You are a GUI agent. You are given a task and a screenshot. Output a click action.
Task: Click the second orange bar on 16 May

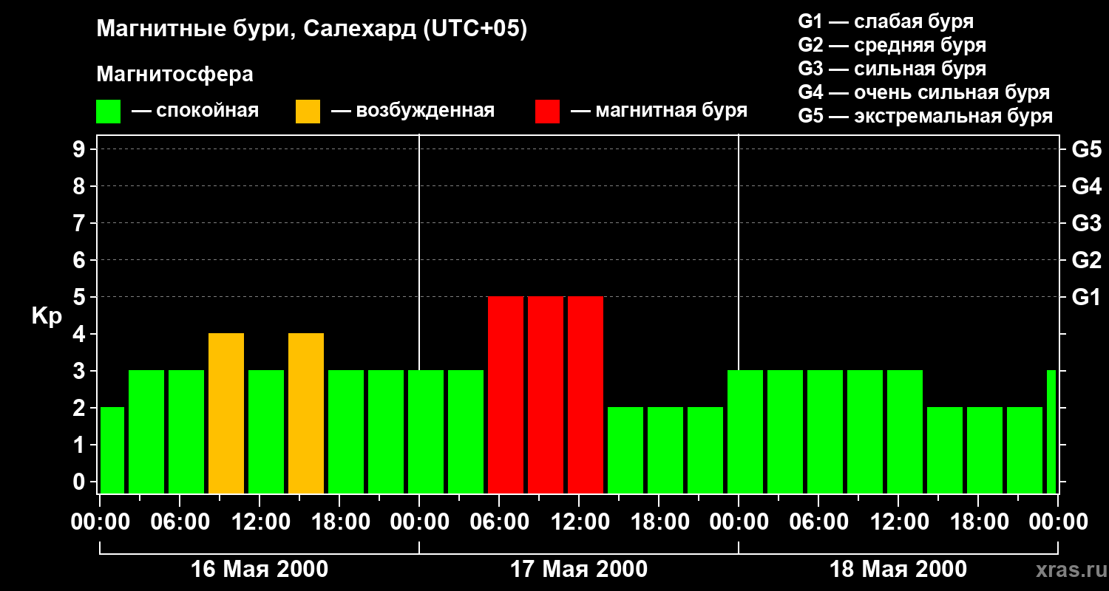pyautogui.click(x=306, y=413)
